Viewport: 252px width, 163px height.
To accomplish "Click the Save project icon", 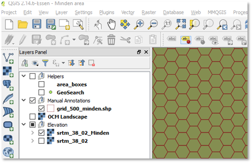I will point(37,25).
